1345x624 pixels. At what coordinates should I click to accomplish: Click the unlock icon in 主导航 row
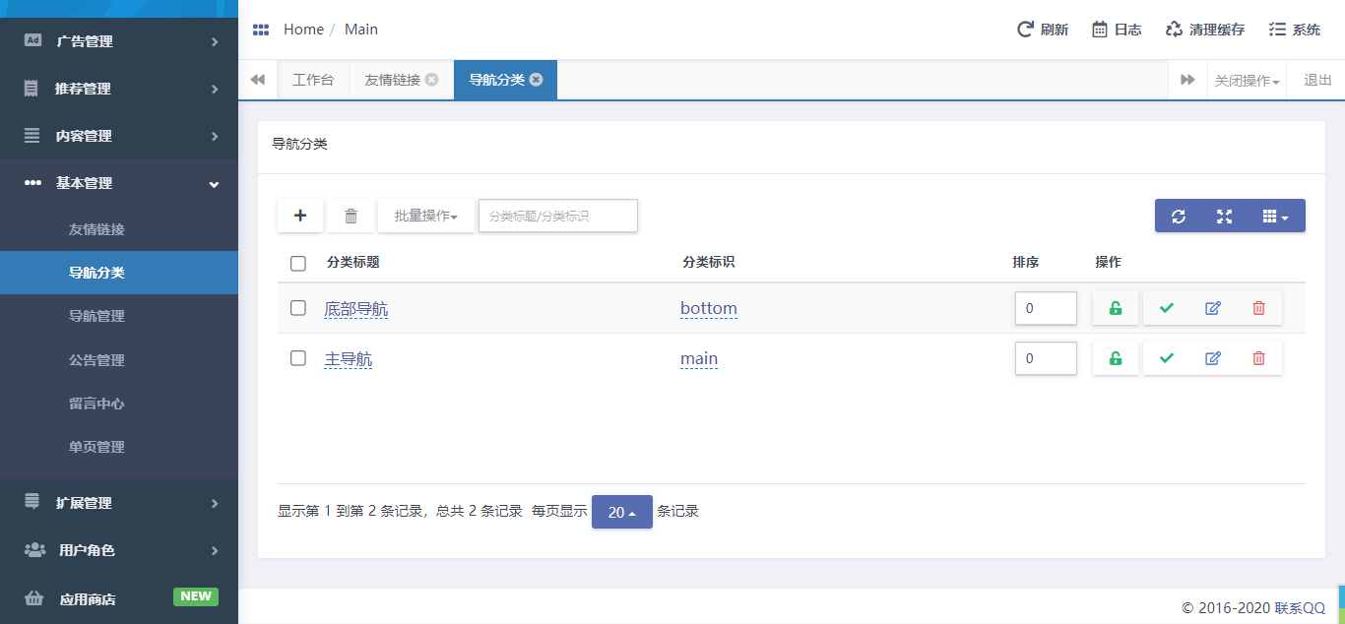[1116, 358]
